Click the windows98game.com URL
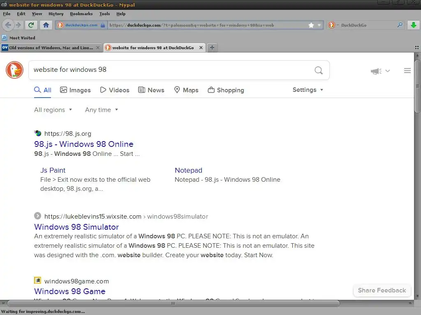Image resolution: width=421 pixels, height=315 pixels. tap(76, 281)
